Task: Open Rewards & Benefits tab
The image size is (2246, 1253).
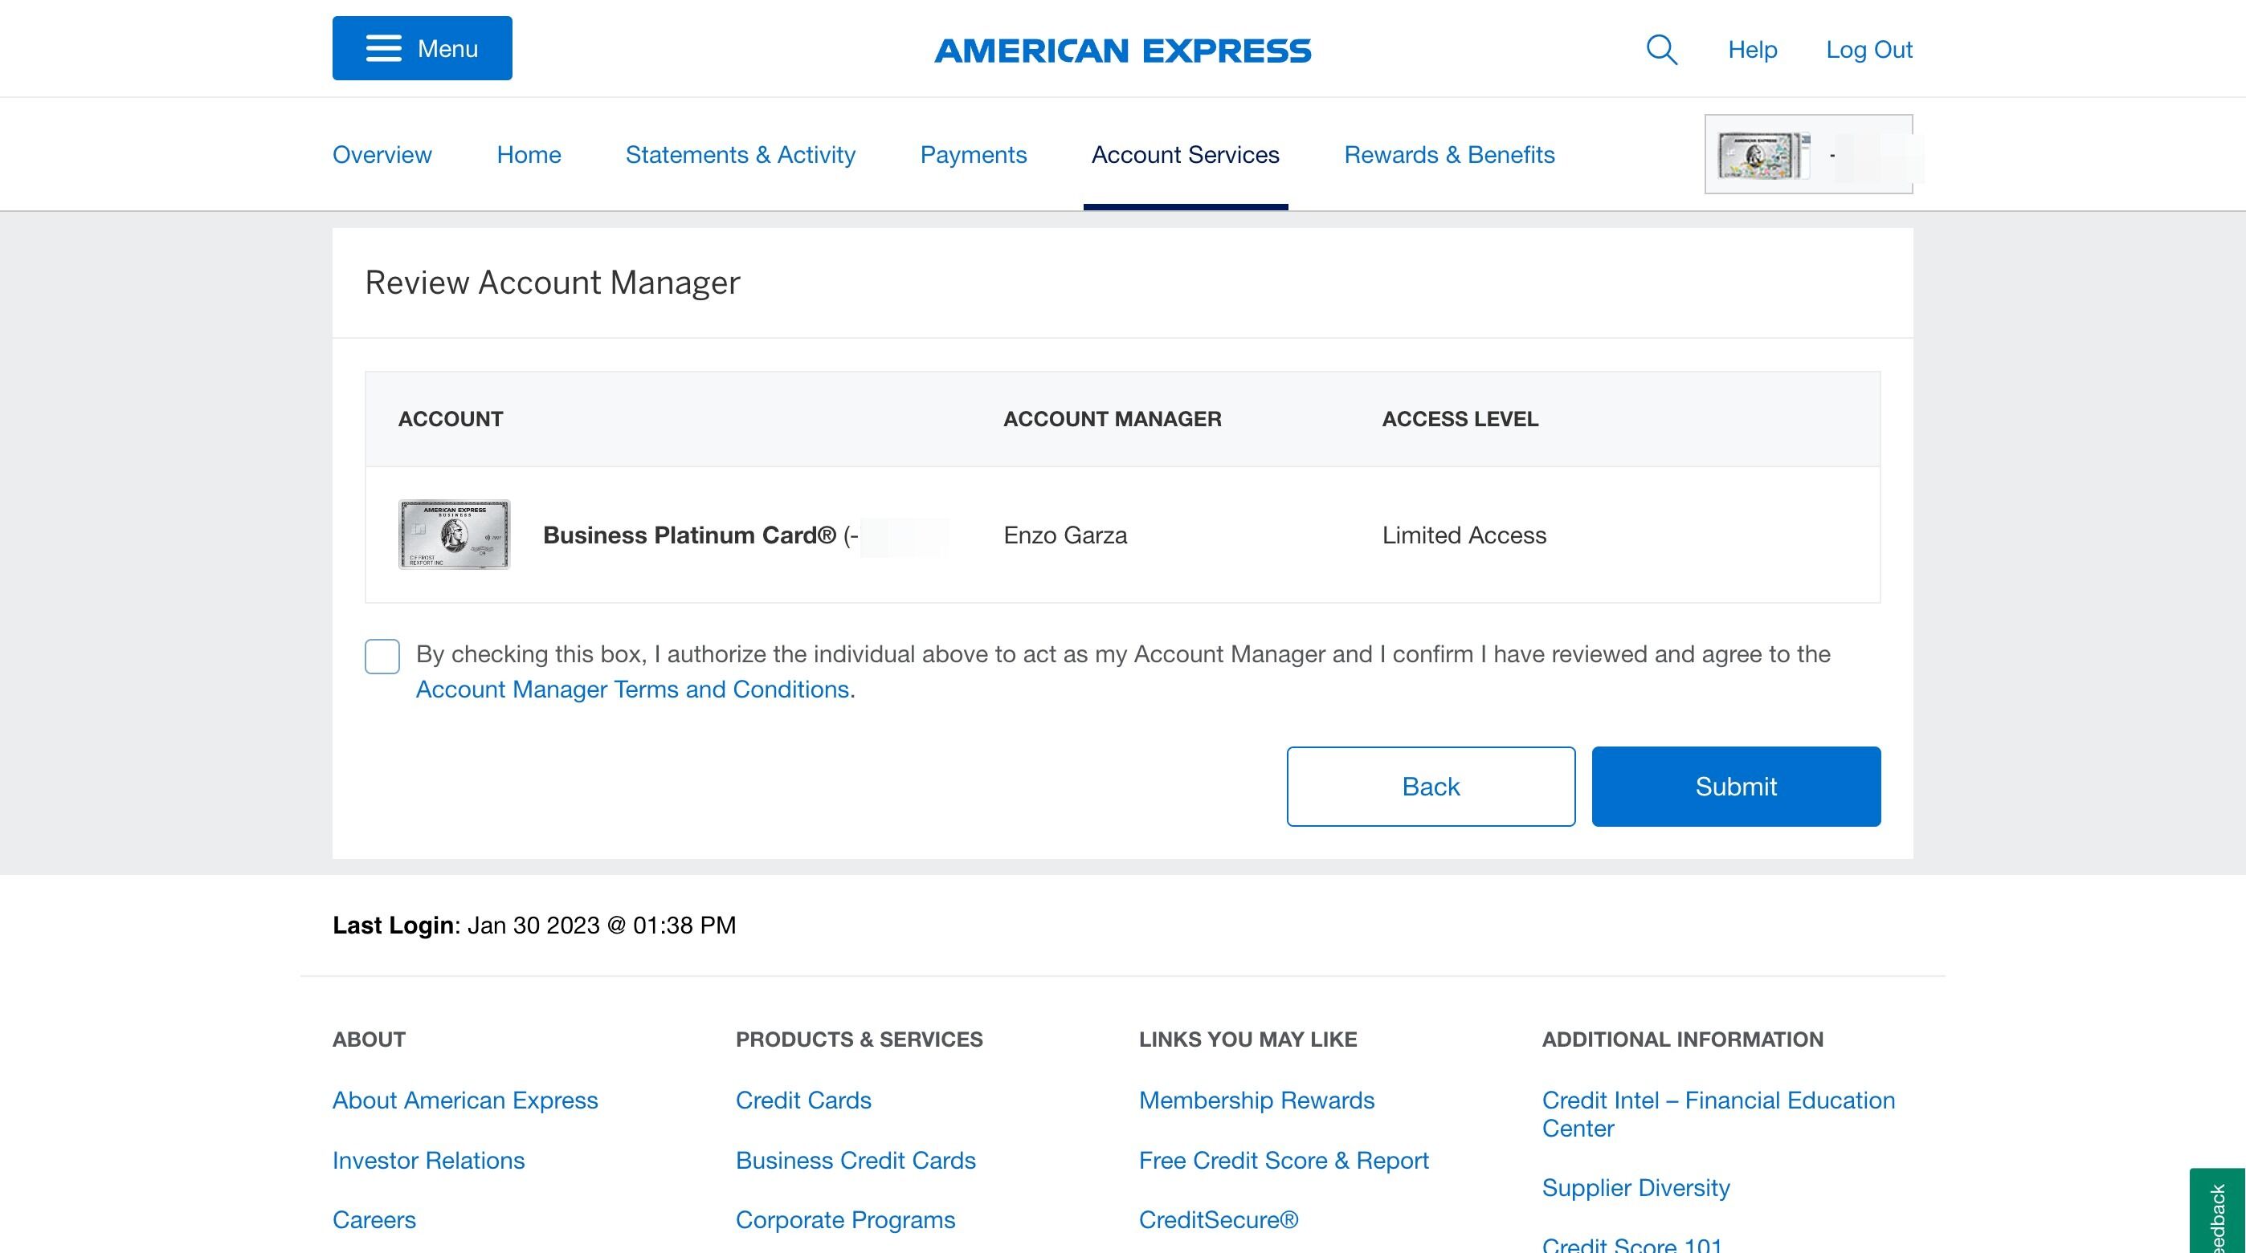Action: (1449, 154)
